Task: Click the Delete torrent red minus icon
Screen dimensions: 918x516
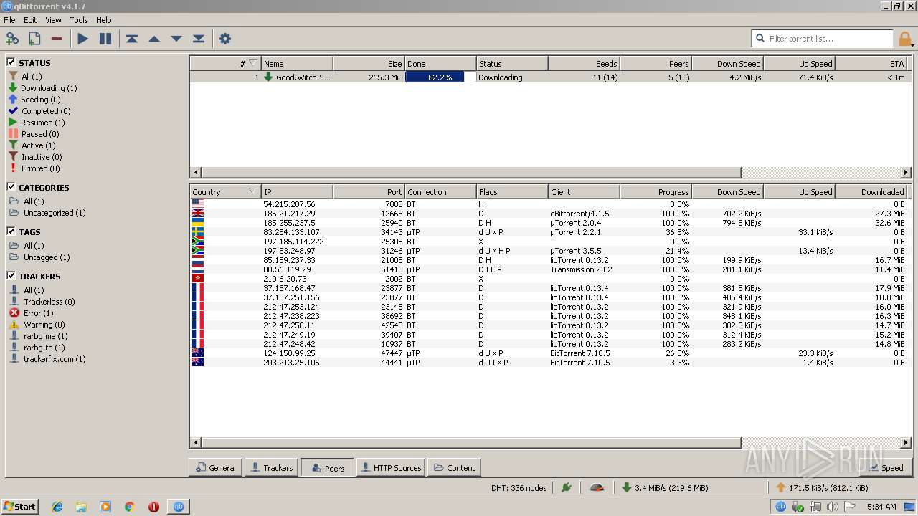Action: [57, 39]
